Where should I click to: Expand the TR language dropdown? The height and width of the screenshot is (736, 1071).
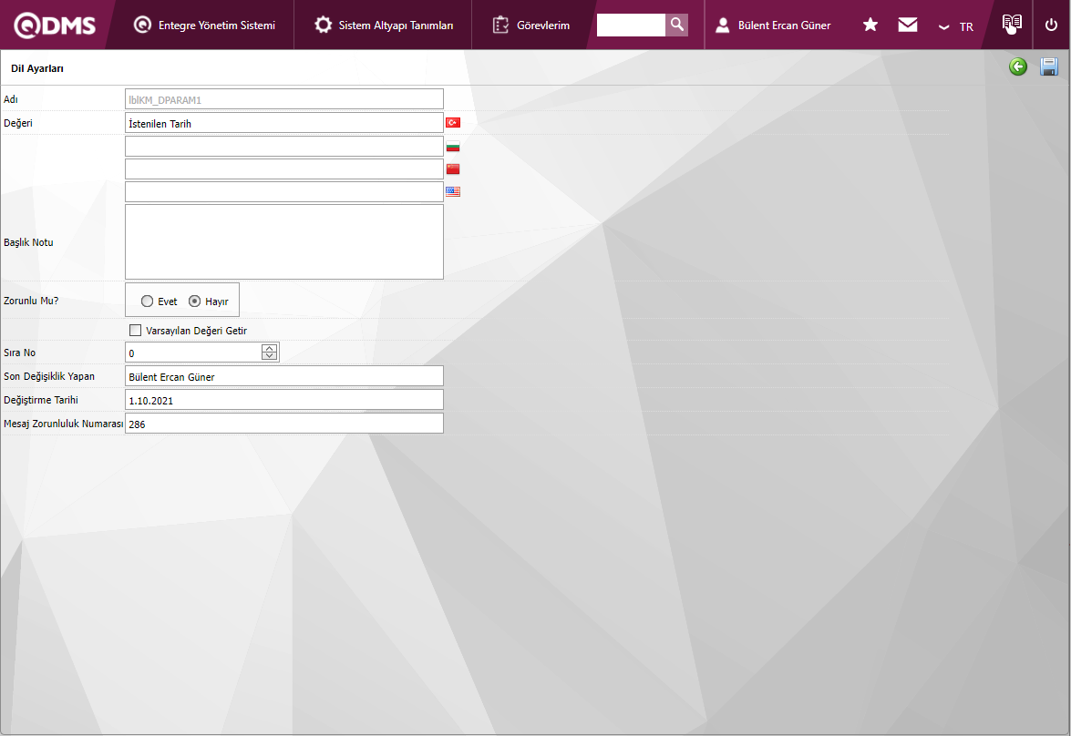pyautogui.click(x=956, y=26)
